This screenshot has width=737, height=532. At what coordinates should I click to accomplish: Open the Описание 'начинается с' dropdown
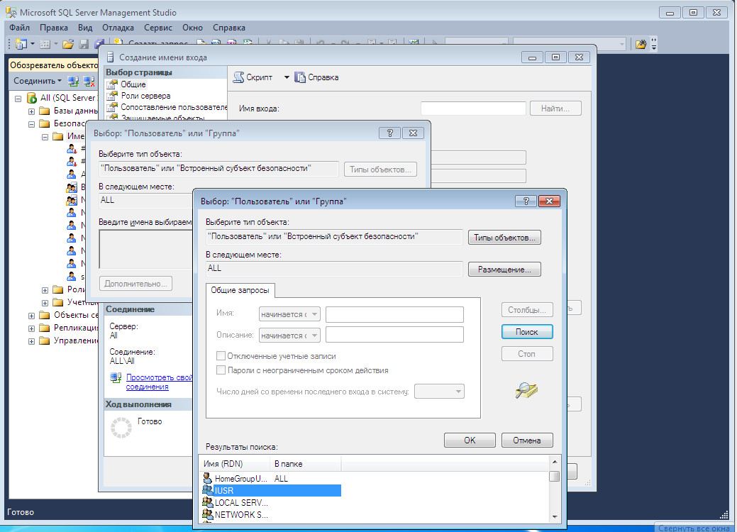point(289,335)
